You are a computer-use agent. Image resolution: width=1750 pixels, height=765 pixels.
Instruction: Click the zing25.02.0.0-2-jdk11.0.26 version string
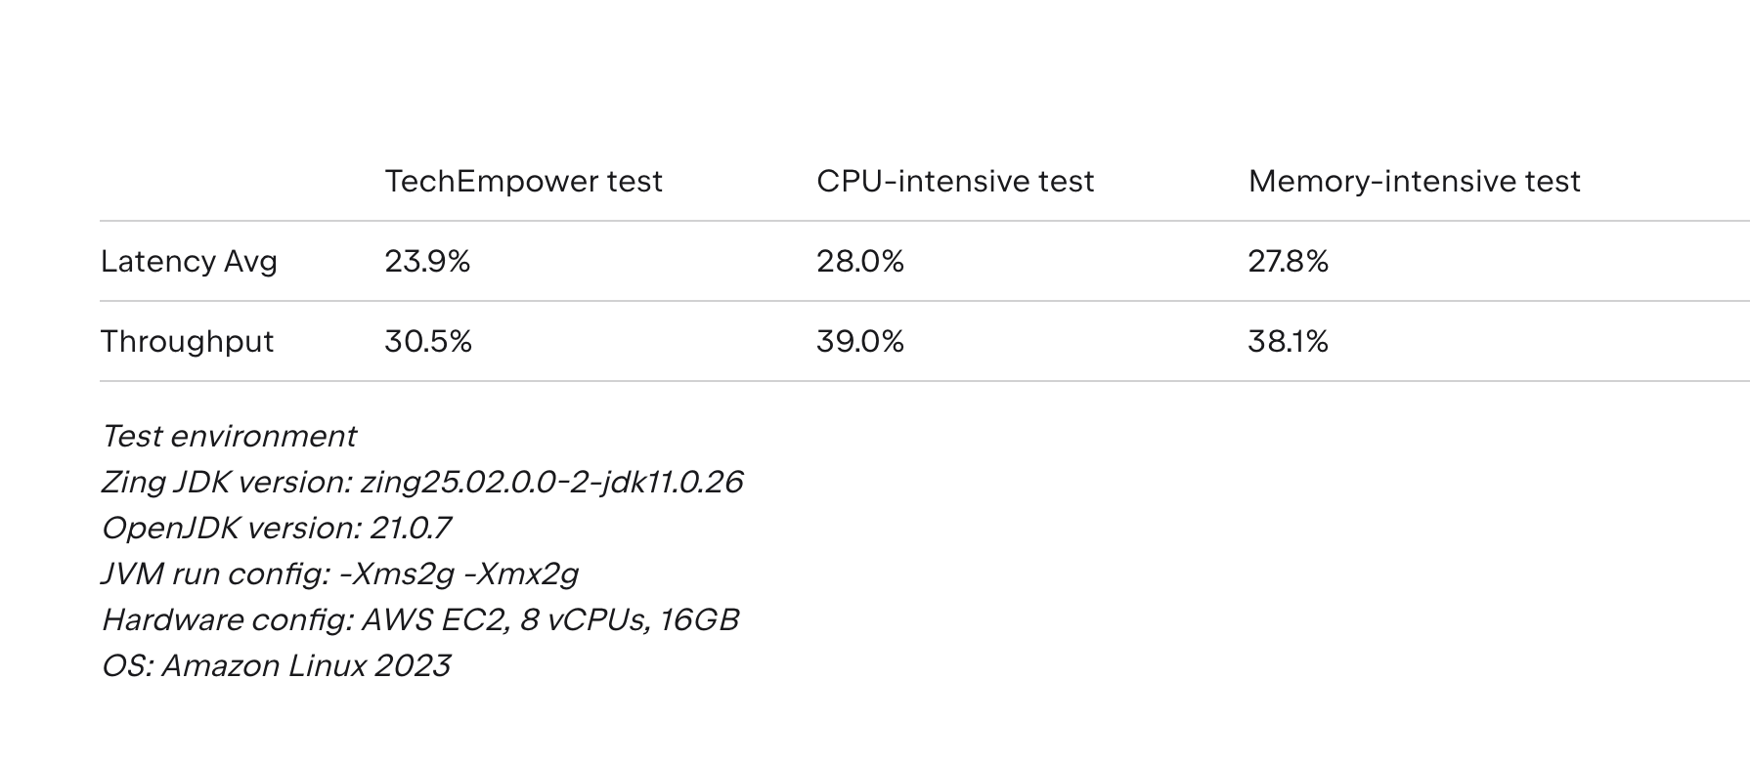click(x=551, y=482)
